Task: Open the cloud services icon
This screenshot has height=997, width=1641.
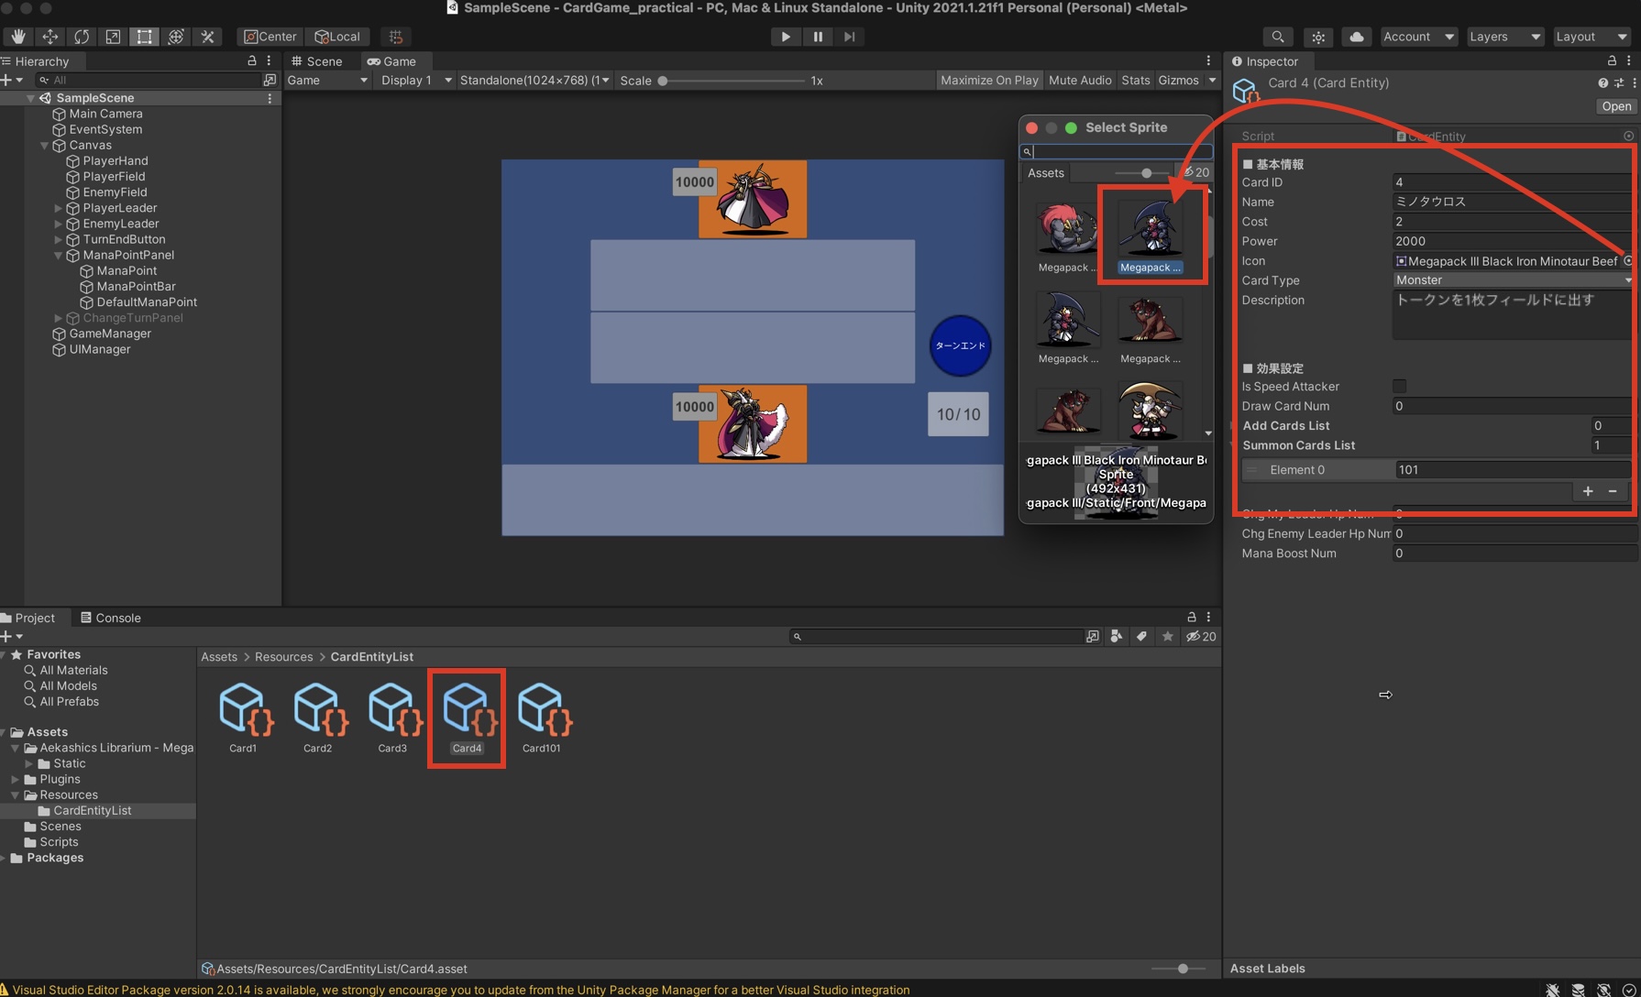Action: tap(1356, 37)
